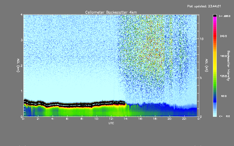Click the "240.0" colorbar value label
This screenshot has height=146, width=234.
click(223, 36)
